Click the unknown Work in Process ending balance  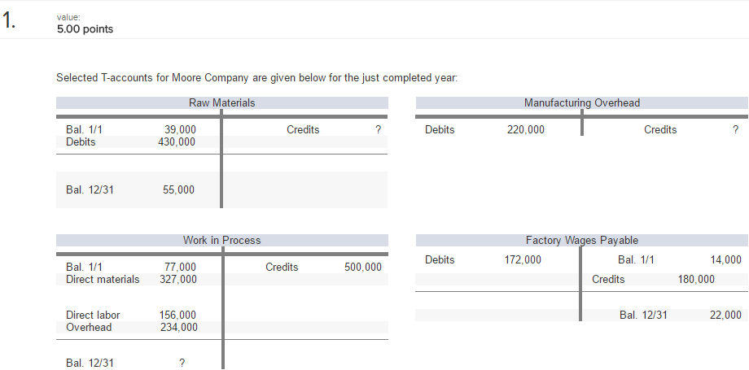coord(182,363)
